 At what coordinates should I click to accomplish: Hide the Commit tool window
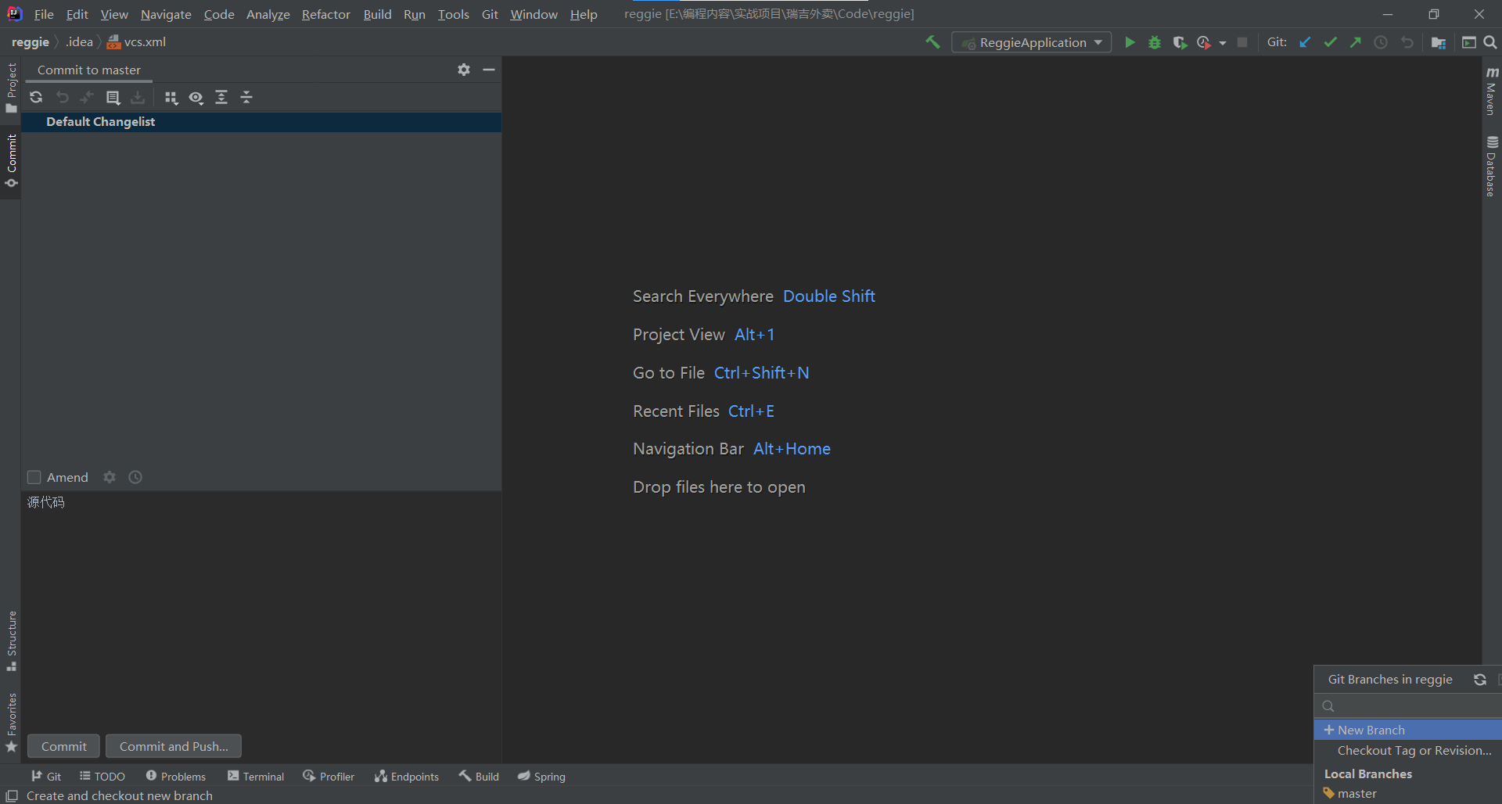tap(489, 70)
